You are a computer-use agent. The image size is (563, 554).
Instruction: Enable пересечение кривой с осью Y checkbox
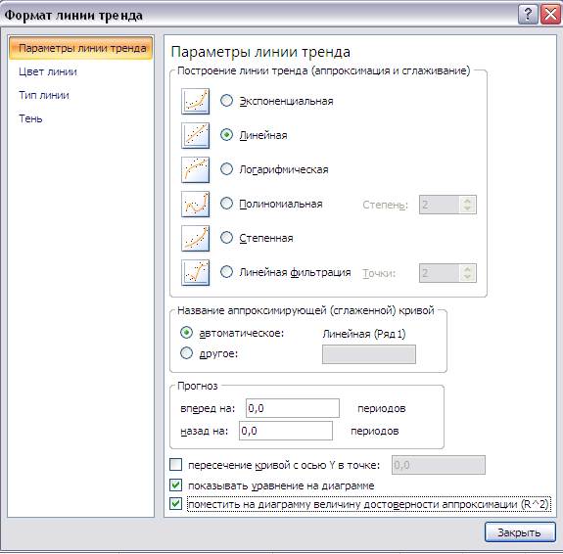(x=175, y=465)
